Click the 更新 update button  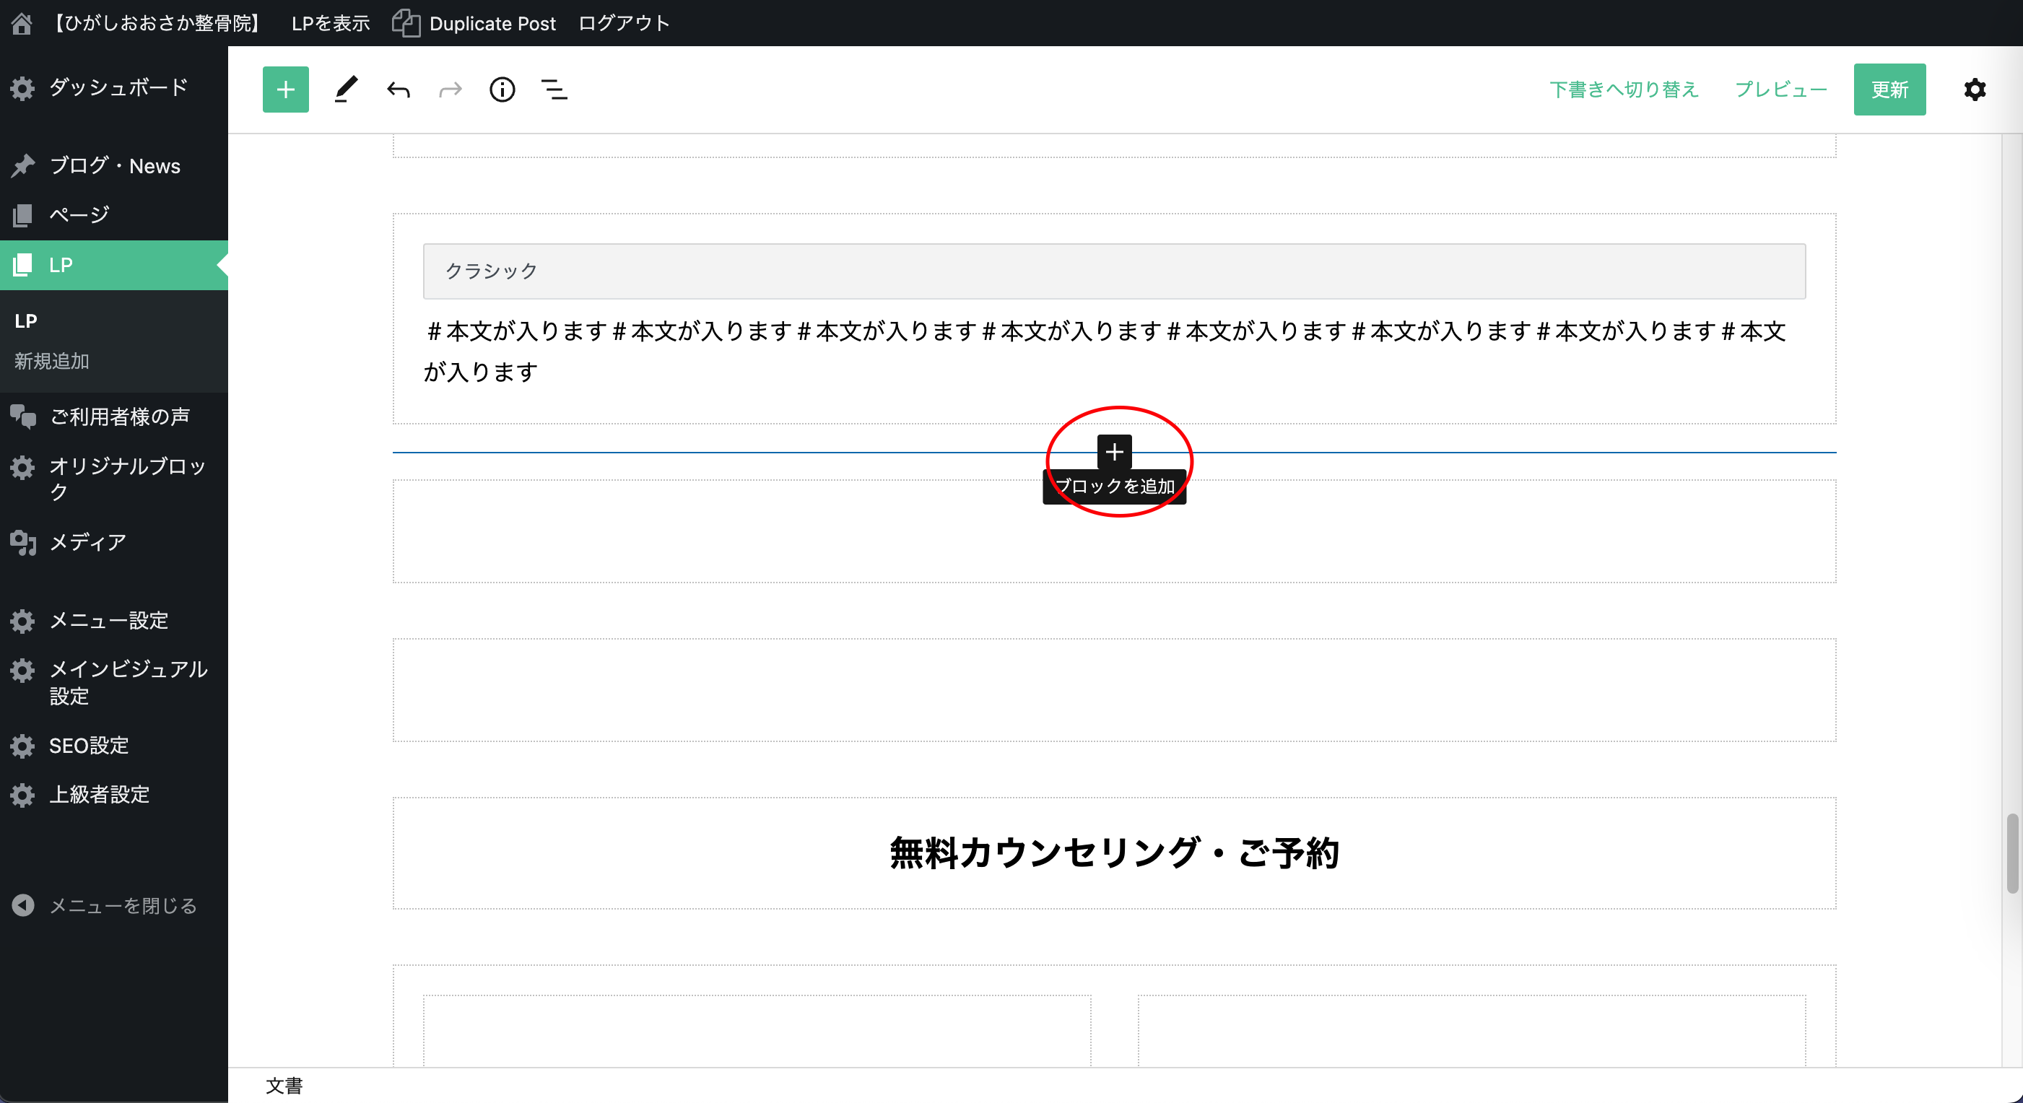tap(1889, 90)
